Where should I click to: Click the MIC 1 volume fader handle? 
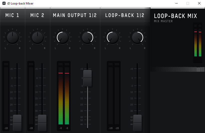point(17,123)
